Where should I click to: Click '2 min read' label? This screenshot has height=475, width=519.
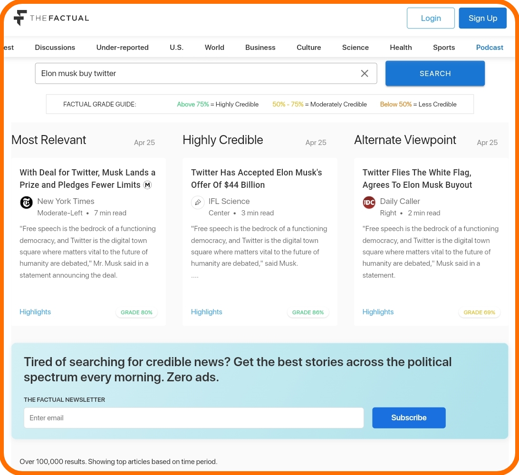click(x=424, y=213)
